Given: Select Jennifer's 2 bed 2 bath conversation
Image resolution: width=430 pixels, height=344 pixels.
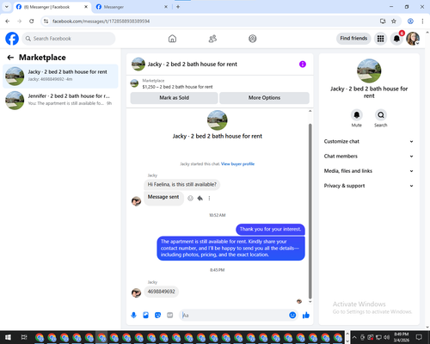Looking at the screenshot, I should tap(60, 100).
